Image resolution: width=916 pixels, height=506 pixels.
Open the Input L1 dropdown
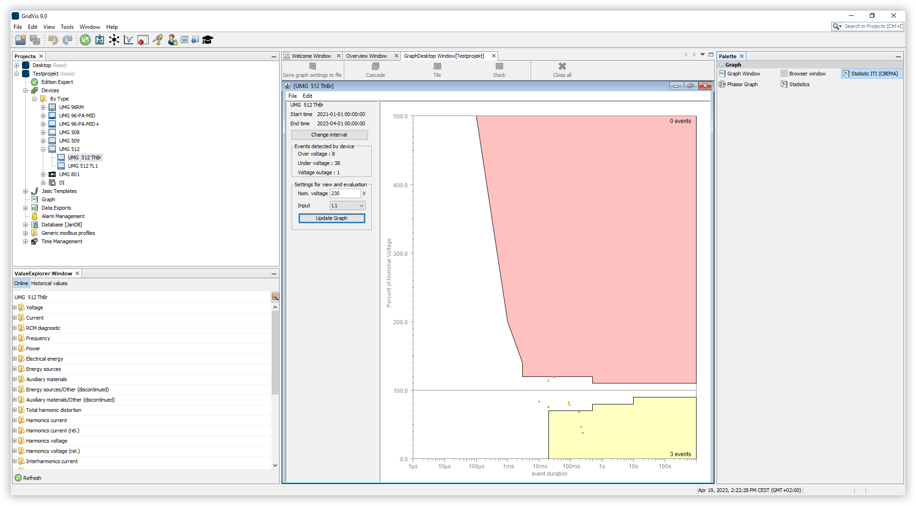[348, 205]
